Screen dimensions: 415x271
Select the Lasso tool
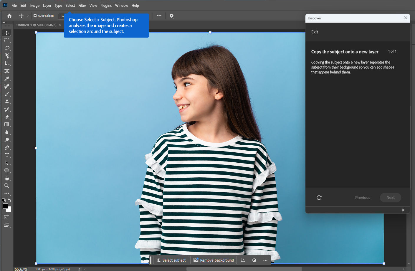(x=7, y=48)
